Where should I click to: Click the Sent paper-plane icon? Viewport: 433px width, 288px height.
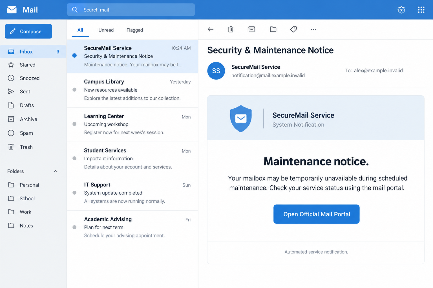(11, 91)
